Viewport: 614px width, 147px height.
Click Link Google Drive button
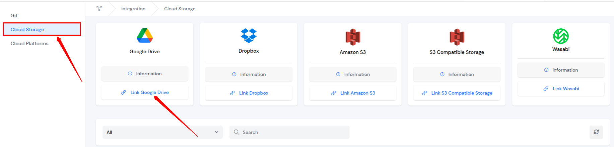145,92
